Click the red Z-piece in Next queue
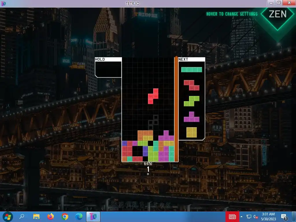 192,85
